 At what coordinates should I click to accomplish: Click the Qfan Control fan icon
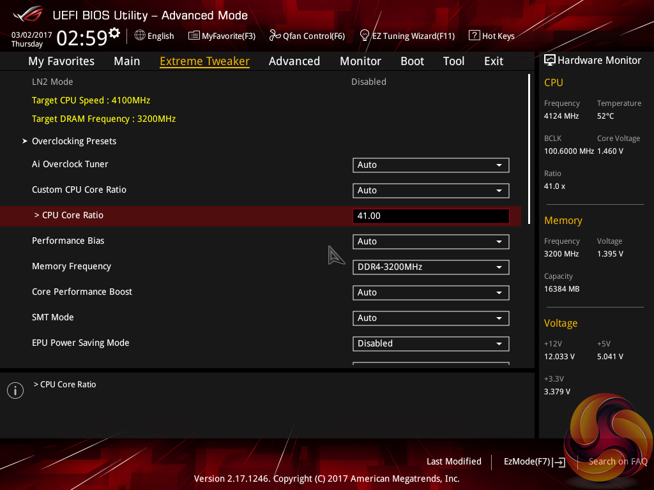(275, 36)
